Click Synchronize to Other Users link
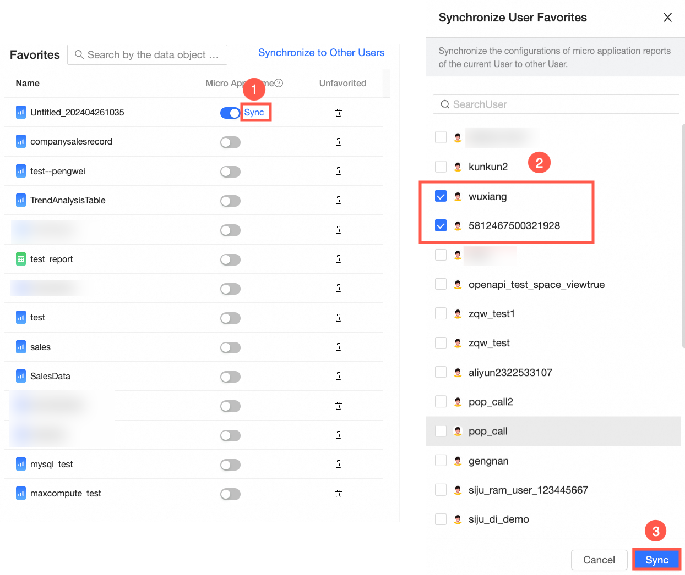Viewport: 685px width, 575px height. (x=321, y=53)
